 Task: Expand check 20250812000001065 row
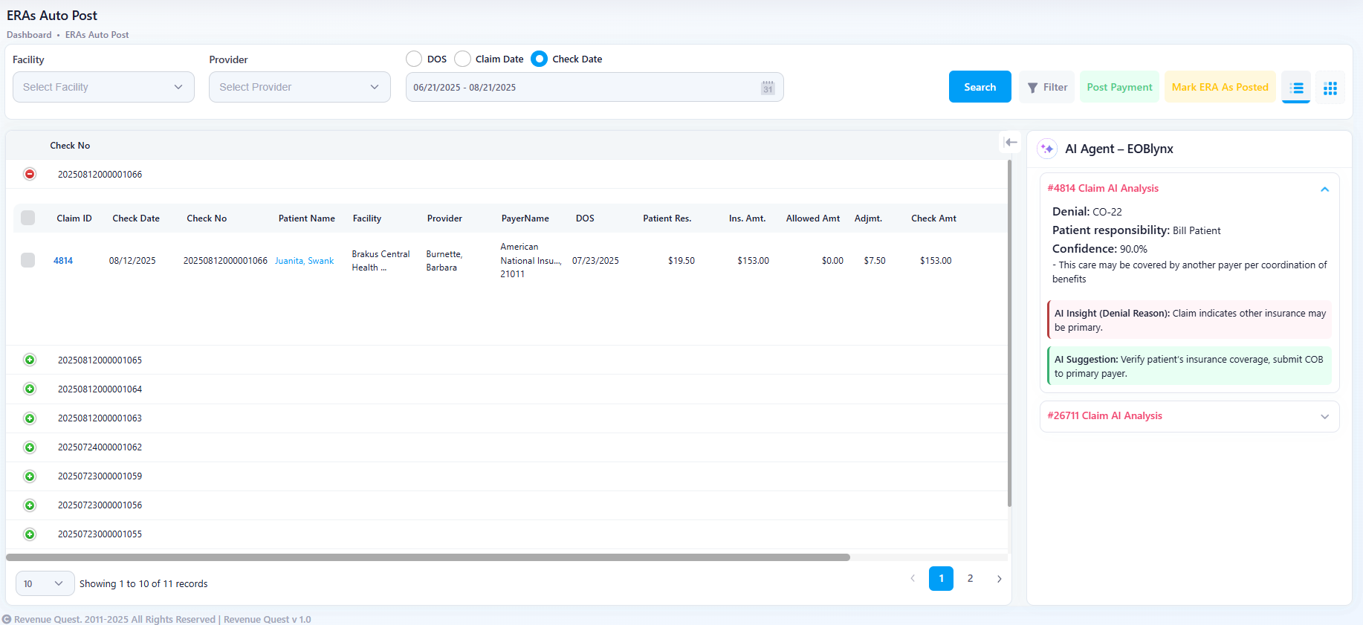(30, 360)
